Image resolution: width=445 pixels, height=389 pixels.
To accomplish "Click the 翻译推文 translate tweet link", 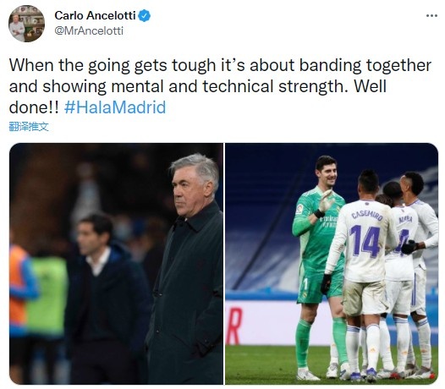I will pyautogui.click(x=29, y=127).
